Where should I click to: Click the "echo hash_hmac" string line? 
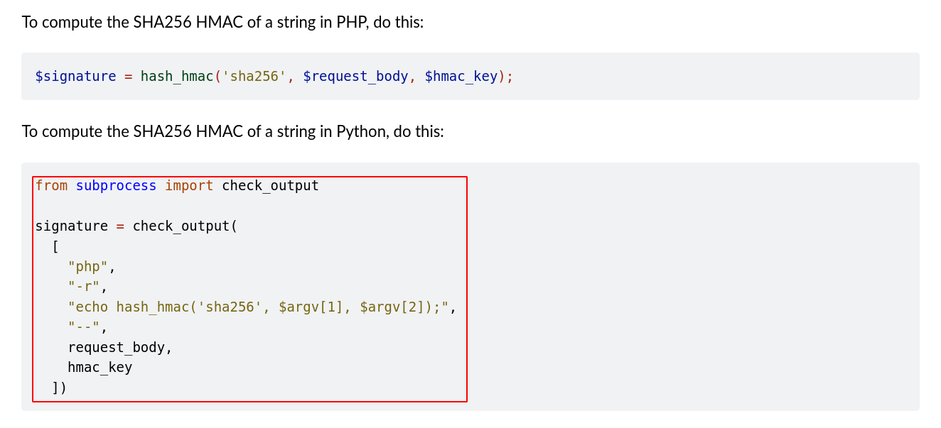click(x=258, y=307)
